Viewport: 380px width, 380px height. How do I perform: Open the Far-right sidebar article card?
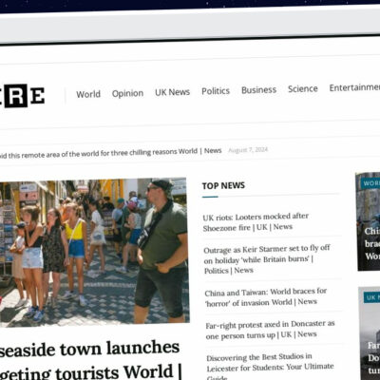click(x=370, y=333)
